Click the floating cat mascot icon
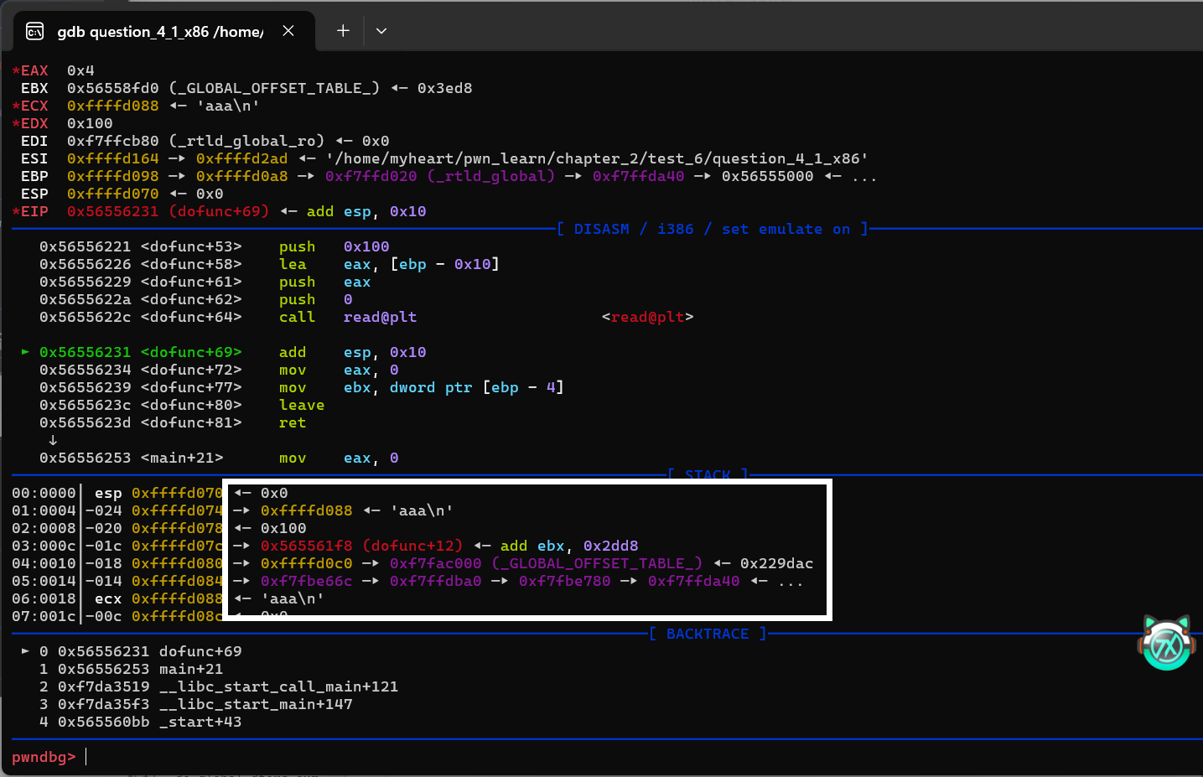The width and height of the screenshot is (1203, 777). [1166, 643]
